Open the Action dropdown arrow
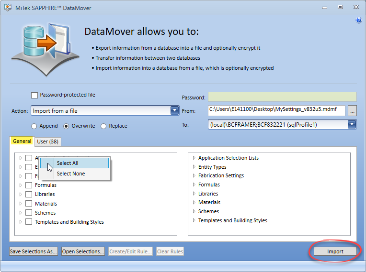Viewport: 366px width, 272px height. click(x=174, y=110)
